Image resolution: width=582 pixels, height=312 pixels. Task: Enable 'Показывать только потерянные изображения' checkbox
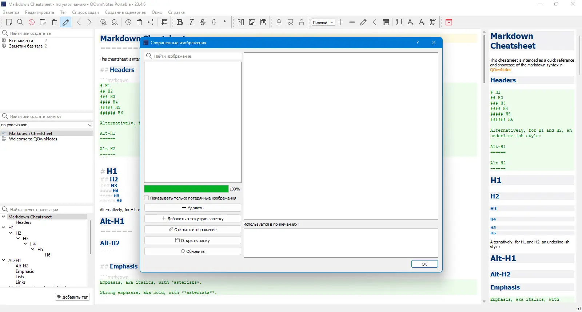(147, 198)
